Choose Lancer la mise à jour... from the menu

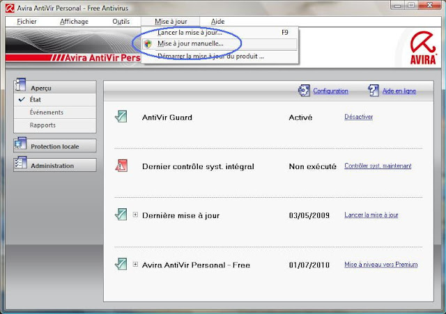tap(220, 33)
